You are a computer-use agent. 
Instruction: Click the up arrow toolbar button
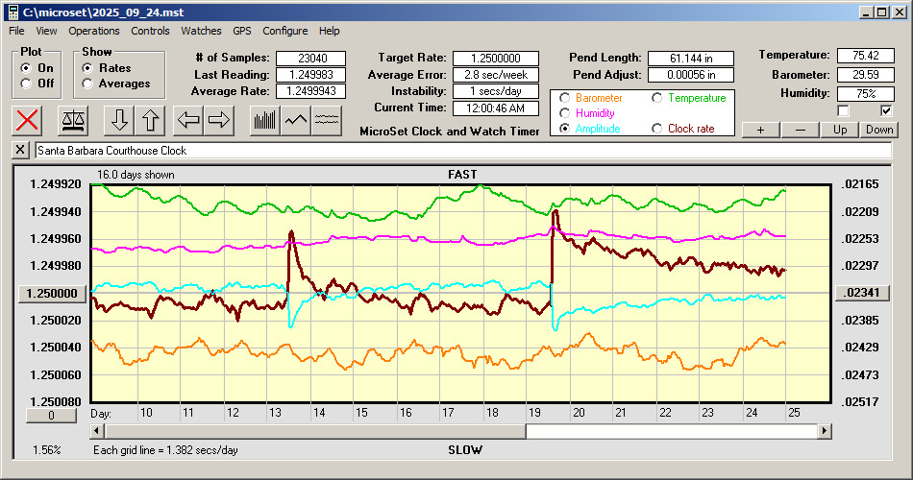(x=151, y=120)
